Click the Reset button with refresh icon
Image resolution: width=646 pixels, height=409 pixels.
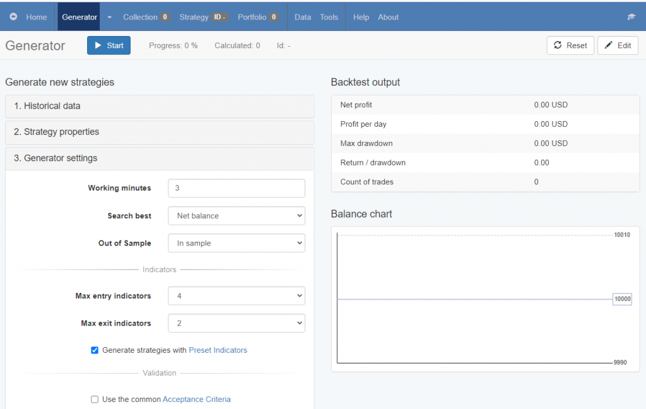click(570, 45)
